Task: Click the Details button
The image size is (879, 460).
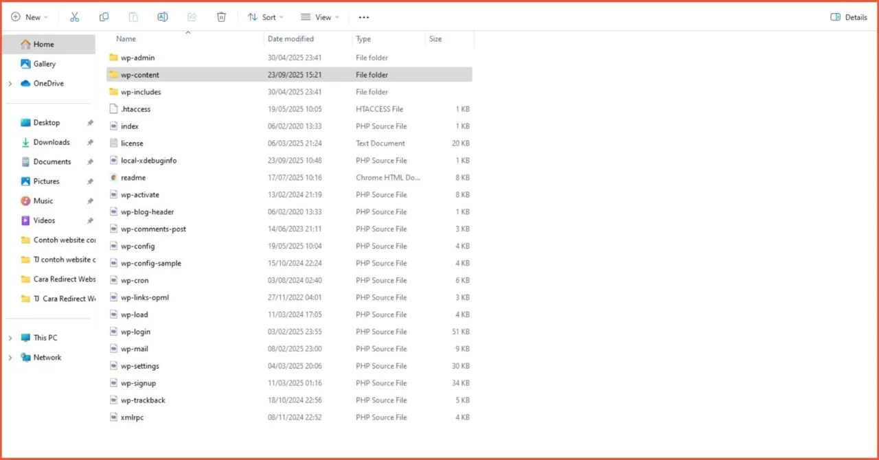Action: coord(847,16)
